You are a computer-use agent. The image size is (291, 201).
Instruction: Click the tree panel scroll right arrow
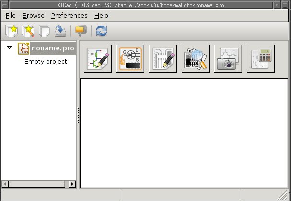pos(73,183)
